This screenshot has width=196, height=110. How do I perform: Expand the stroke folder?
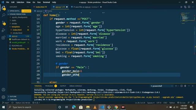click(14, 24)
